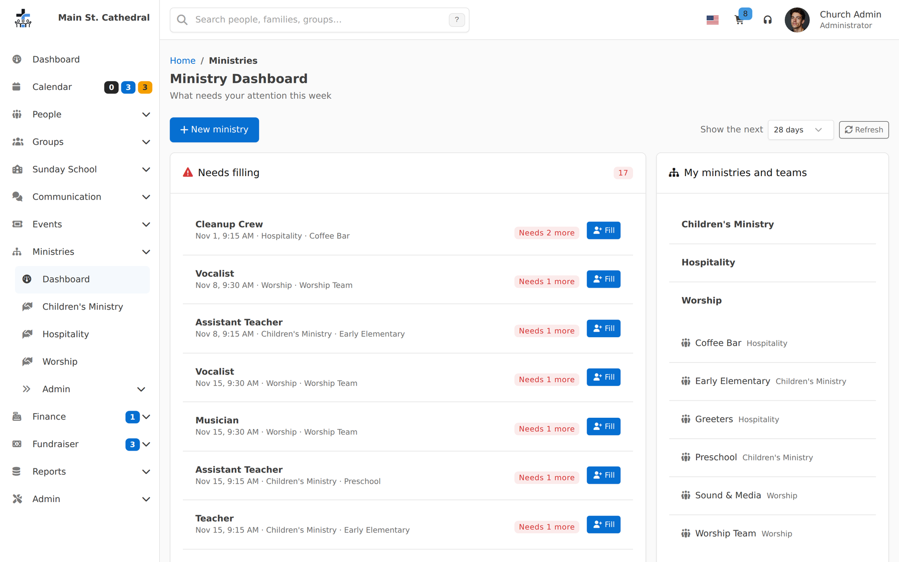Click the orange Calendar badge showing 3
This screenshot has width=899, height=562.
pos(145,88)
